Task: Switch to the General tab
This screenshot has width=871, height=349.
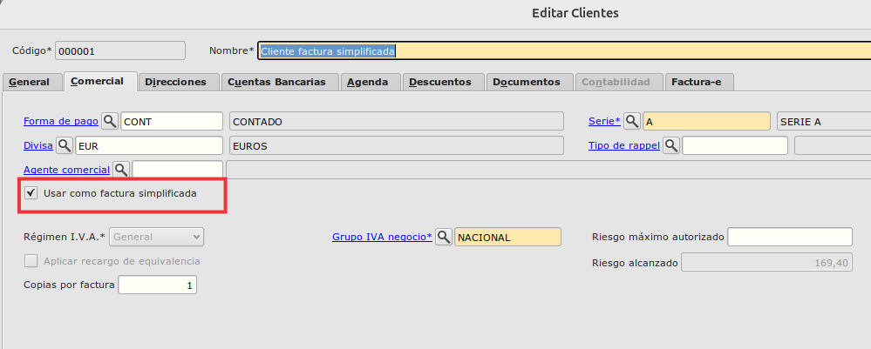Action: pyautogui.click(x=29, y=82)
